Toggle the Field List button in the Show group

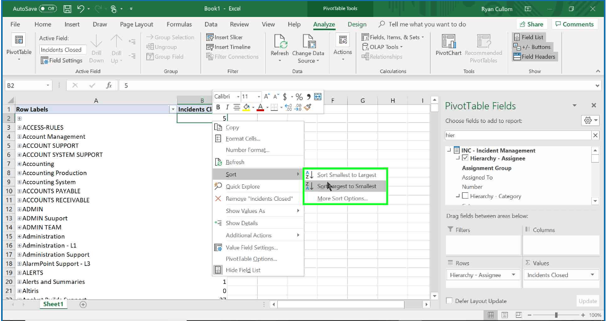tap(528, 38)
